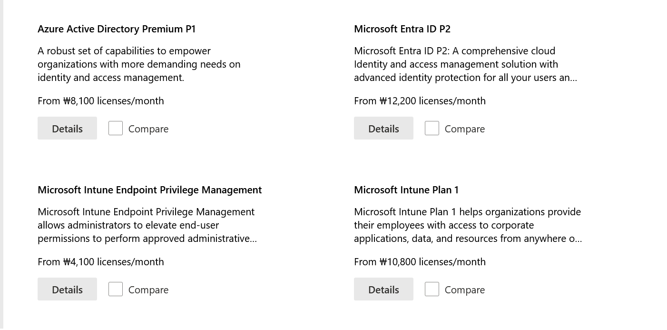Click the ₩8,100 licenses/month price text
The image size is (667, 330).
(100, 100)
